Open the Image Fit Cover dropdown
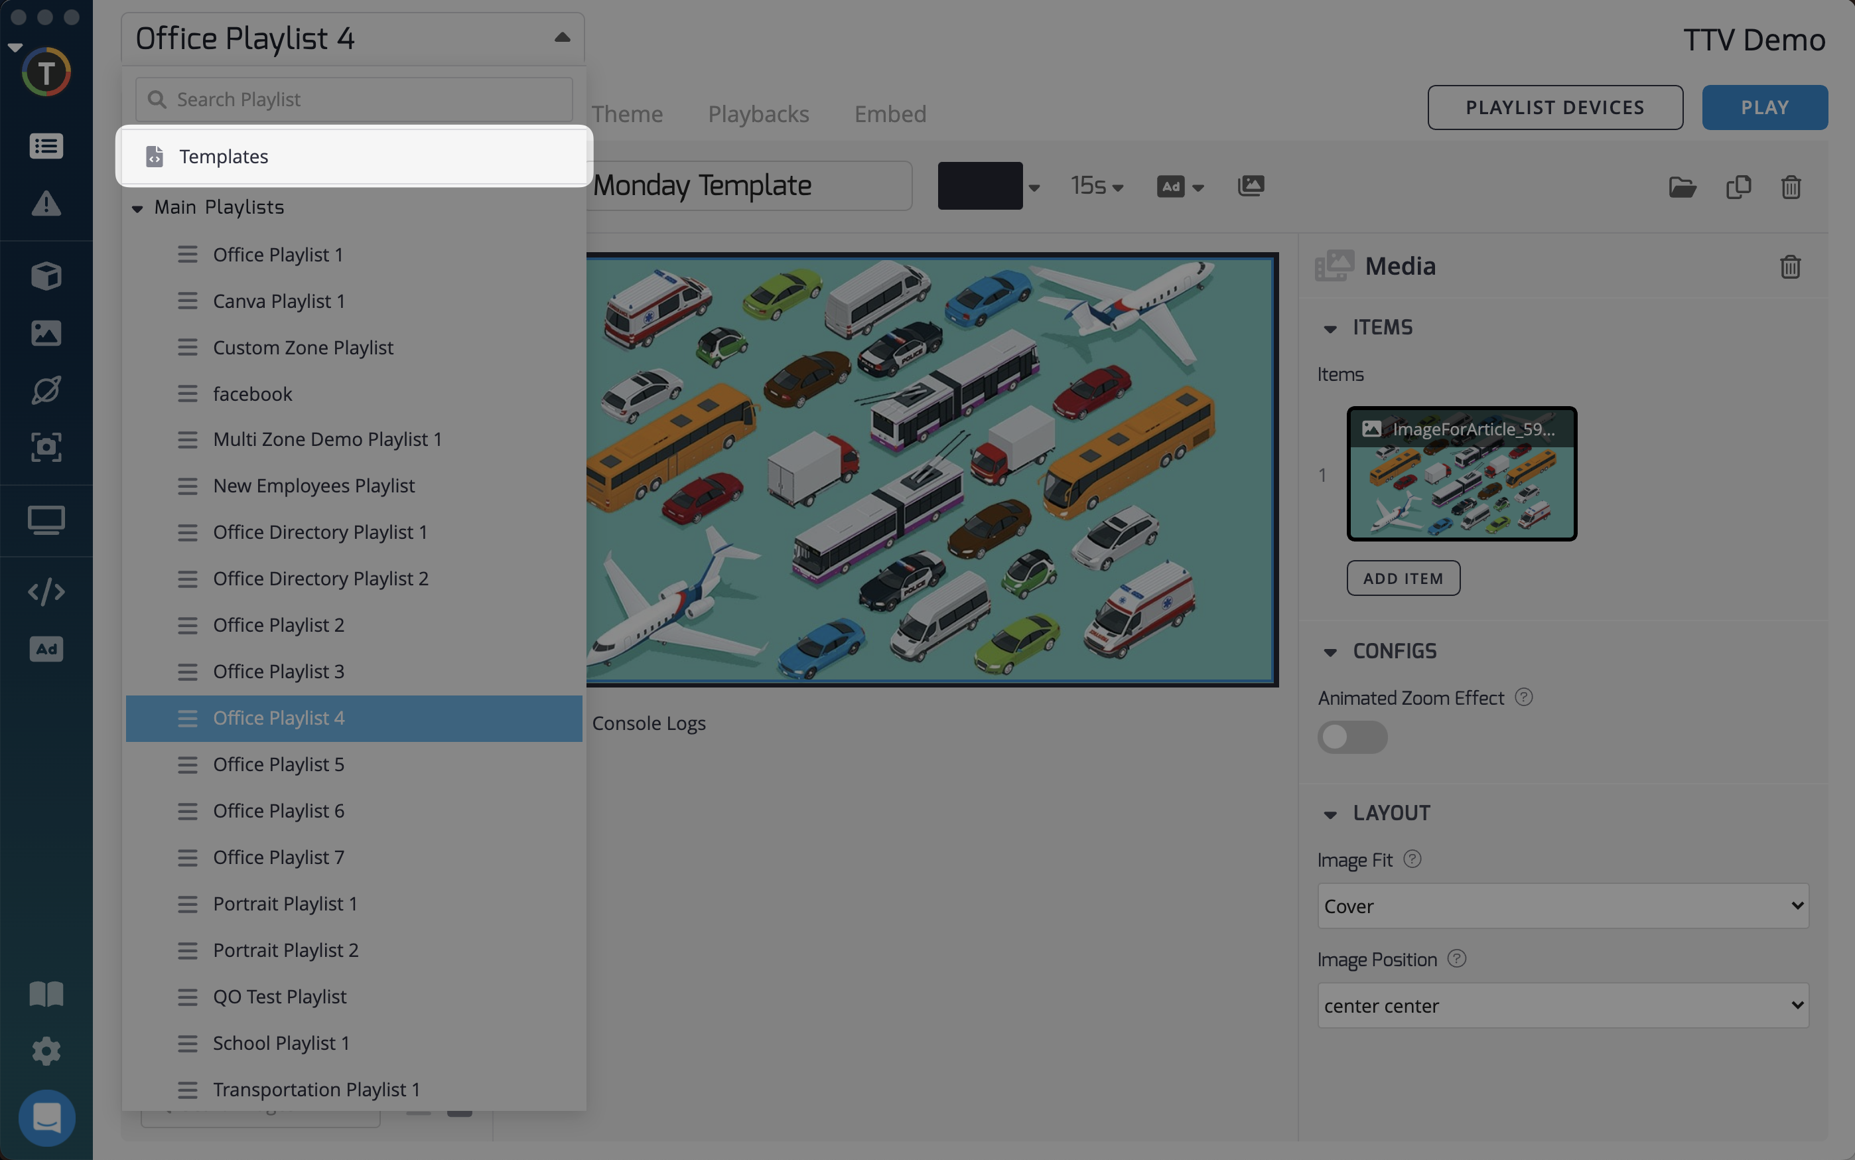 1562,905
